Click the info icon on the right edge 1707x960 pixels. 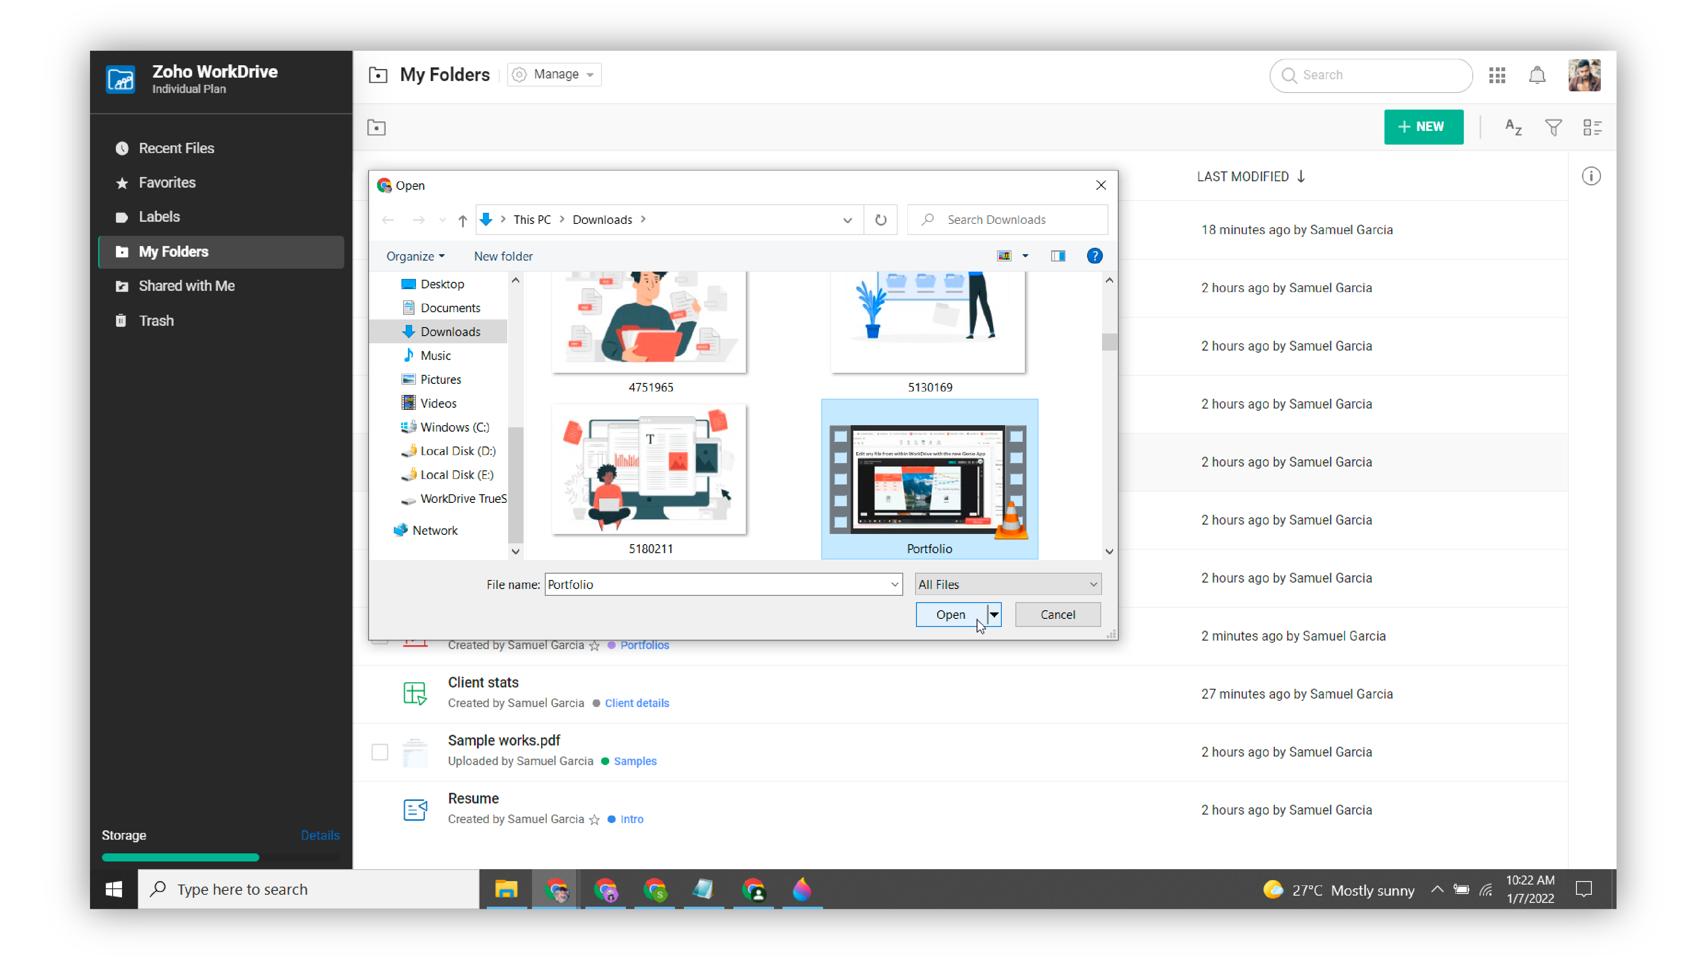click(x=1592, y=176)
